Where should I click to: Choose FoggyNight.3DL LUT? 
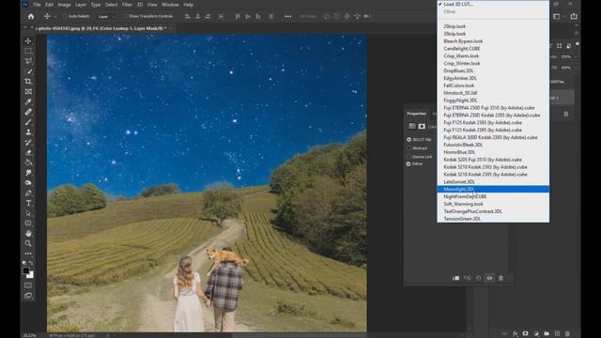(x=493, y=100)
